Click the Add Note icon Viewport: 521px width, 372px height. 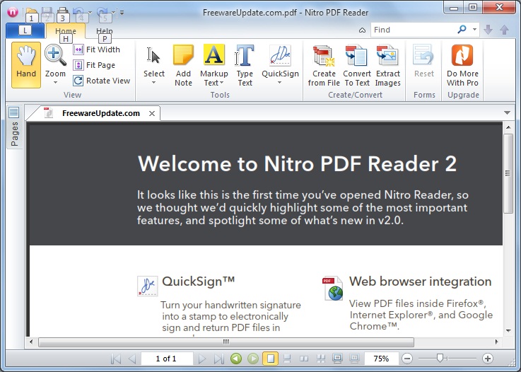pyautogui.click(x=183, y=56)
